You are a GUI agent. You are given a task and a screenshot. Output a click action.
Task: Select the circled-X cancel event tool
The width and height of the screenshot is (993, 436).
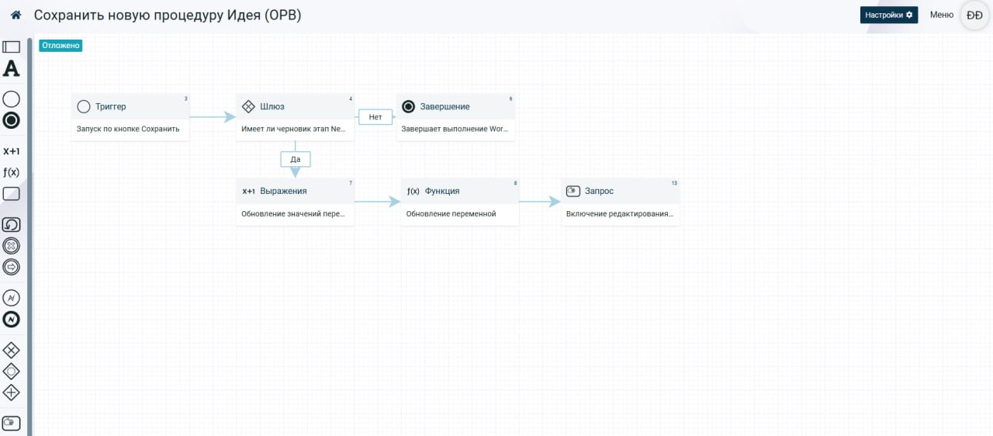click(x=12, y=246)
